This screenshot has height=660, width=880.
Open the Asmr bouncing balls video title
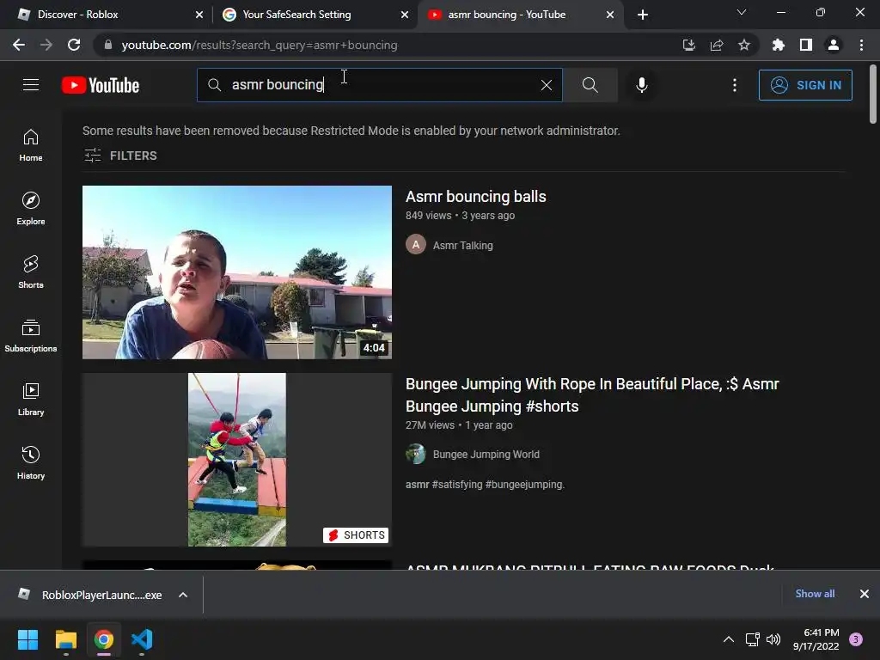(476, 197)
